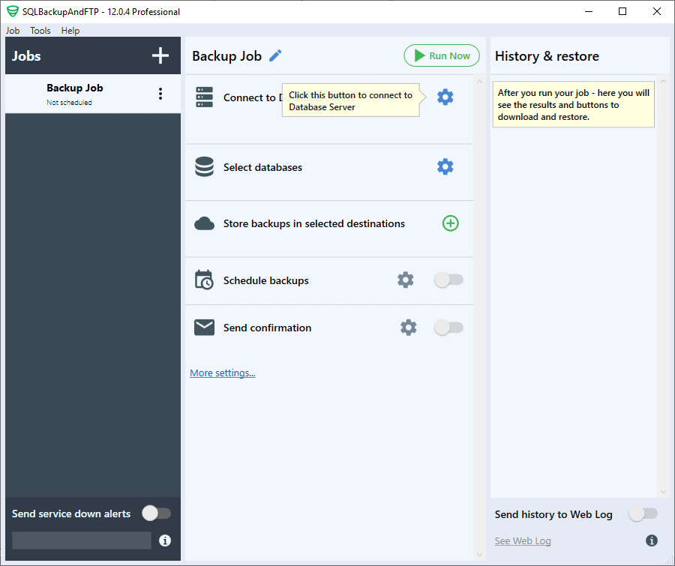
Task: Open the Backup Job three-dot menu
Action: point(160,93)
